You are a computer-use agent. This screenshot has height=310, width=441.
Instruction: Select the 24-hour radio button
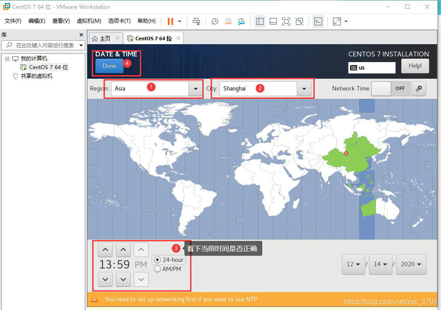157,260
